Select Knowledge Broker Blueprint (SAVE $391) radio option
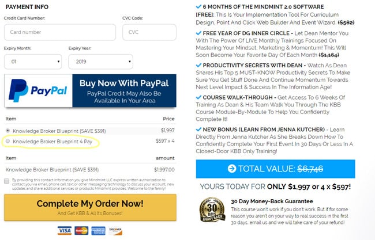Image resolution: width=375 pixels, height=240 pixels. coord(8,131)
